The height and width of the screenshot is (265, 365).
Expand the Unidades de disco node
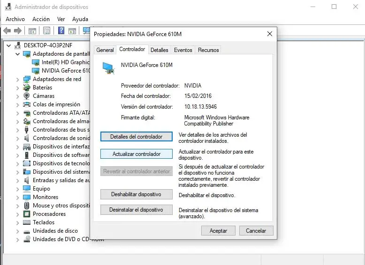(18, 231)
